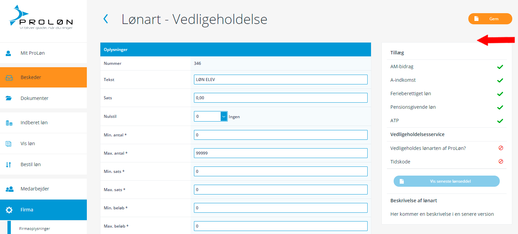Click the Firma gear icon
518x234 pixels.
click(x=9, y=210)
